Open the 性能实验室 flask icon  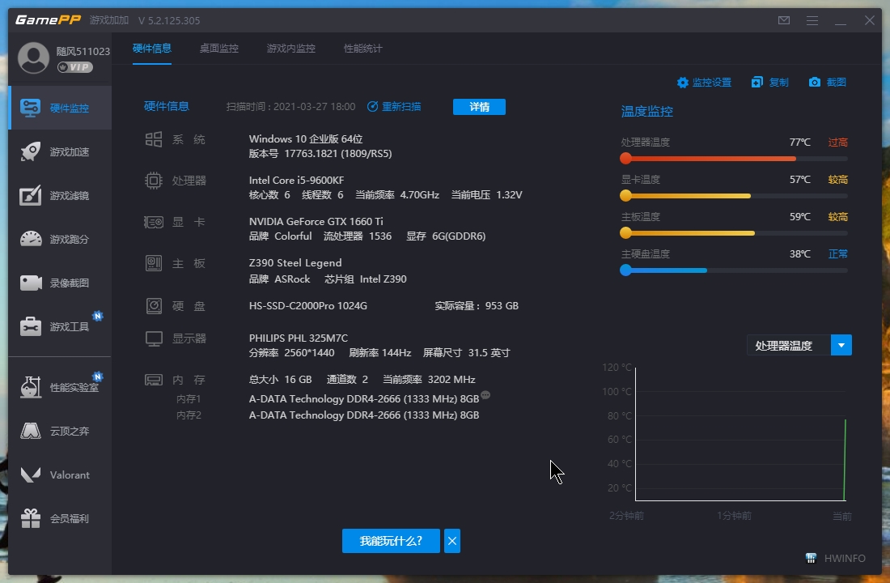31,387
